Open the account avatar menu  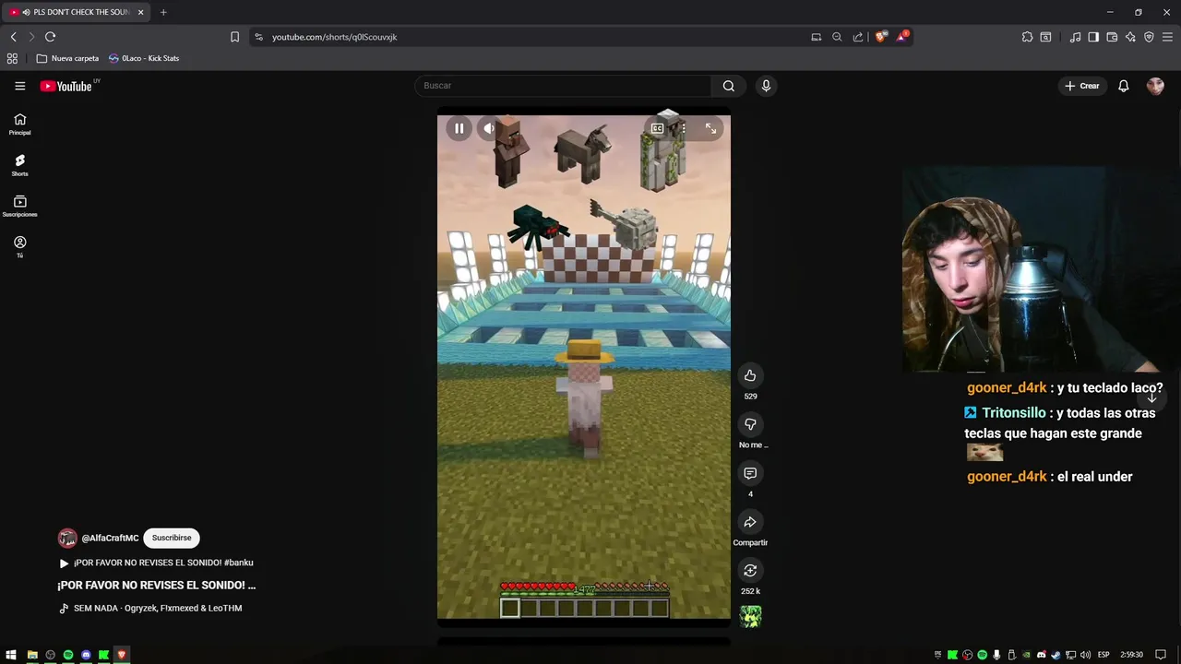(1155, 86)
